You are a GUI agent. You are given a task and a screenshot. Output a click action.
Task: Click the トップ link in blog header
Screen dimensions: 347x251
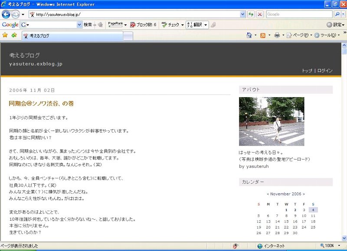307,71
